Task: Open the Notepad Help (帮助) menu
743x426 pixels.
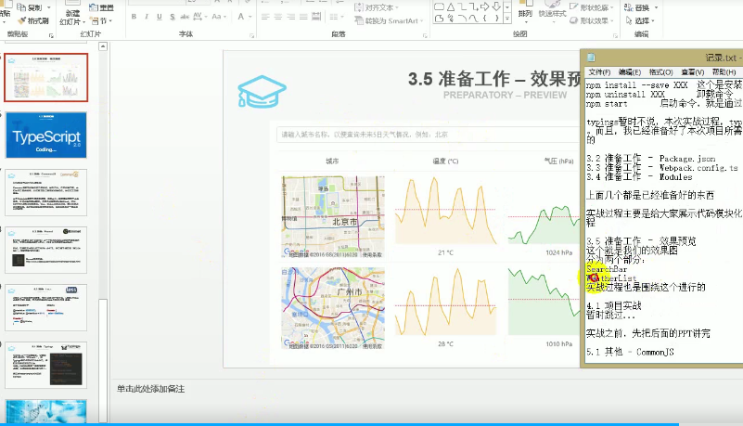Action: [x=724, y=72]
